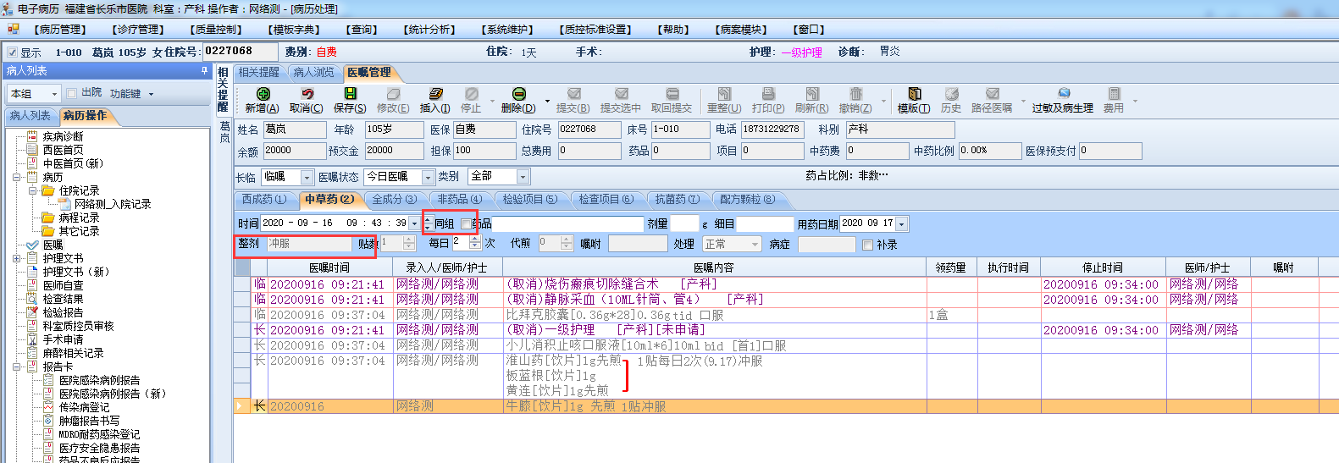Click the 撤销(Z) undo icon
The image size is (1339, 463).
pos(855,94)
